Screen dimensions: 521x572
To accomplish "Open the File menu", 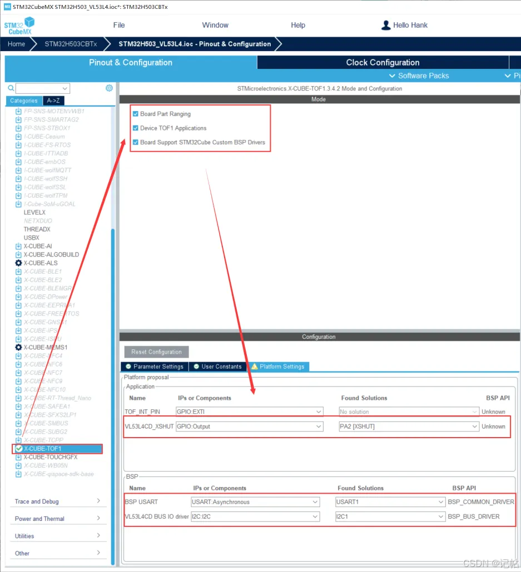I will tap(119, 25).
